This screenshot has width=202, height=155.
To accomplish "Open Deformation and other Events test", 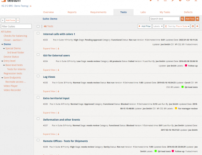I will pos(61,120).
